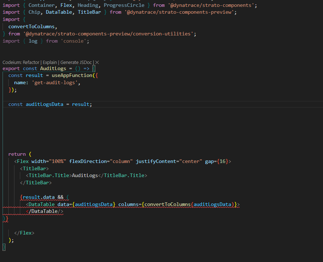
Task: Click the Codeium Explain code lens link
Action: pyautogui.click(x=50, y=62)
